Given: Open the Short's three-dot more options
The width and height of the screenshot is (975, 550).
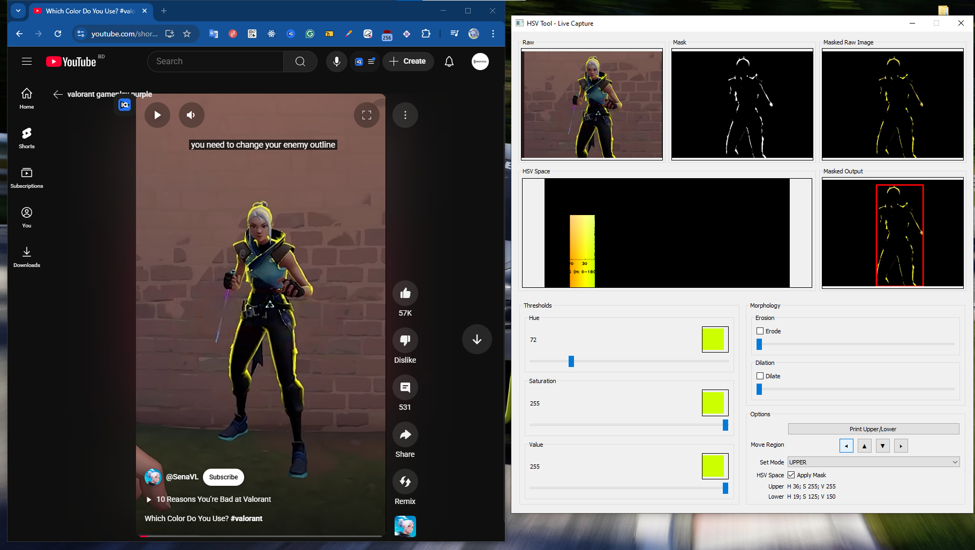Looking at the screenshot, I should coord(405,115).
